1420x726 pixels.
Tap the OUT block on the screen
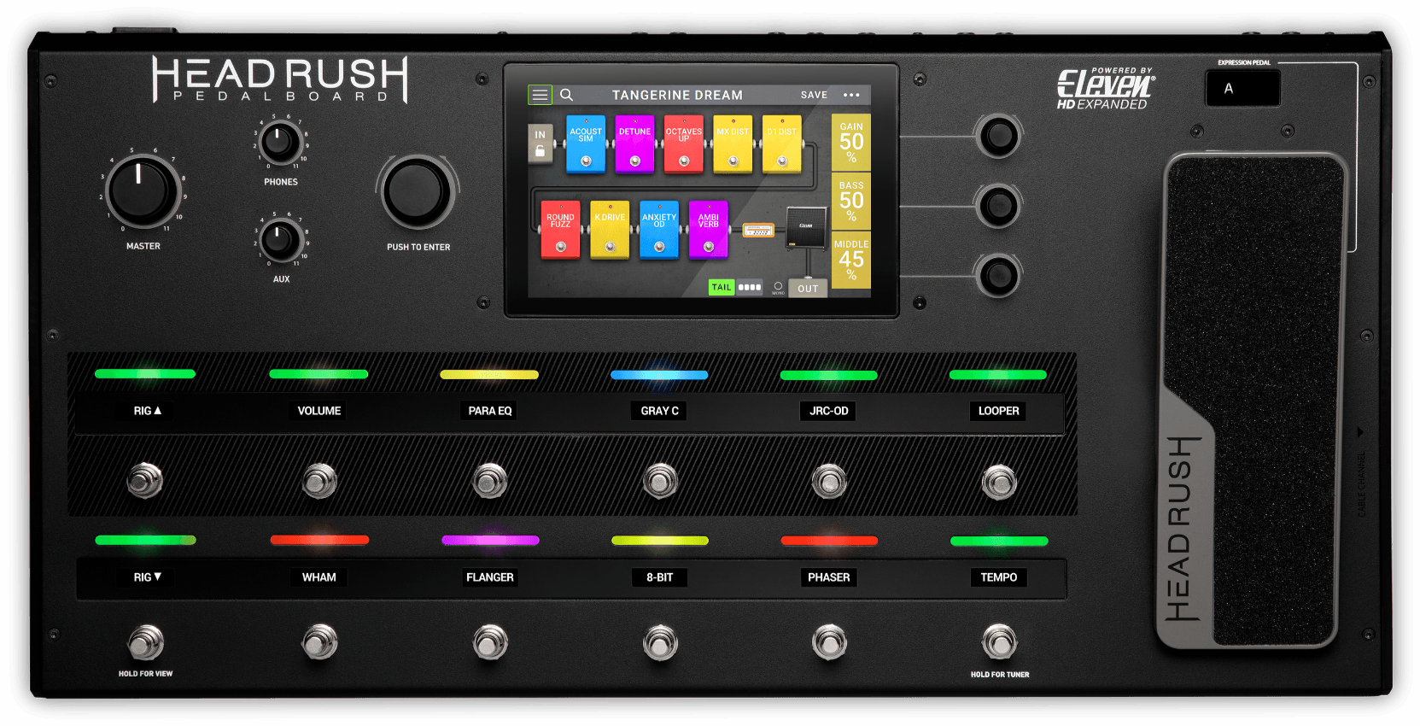(808, 289)
